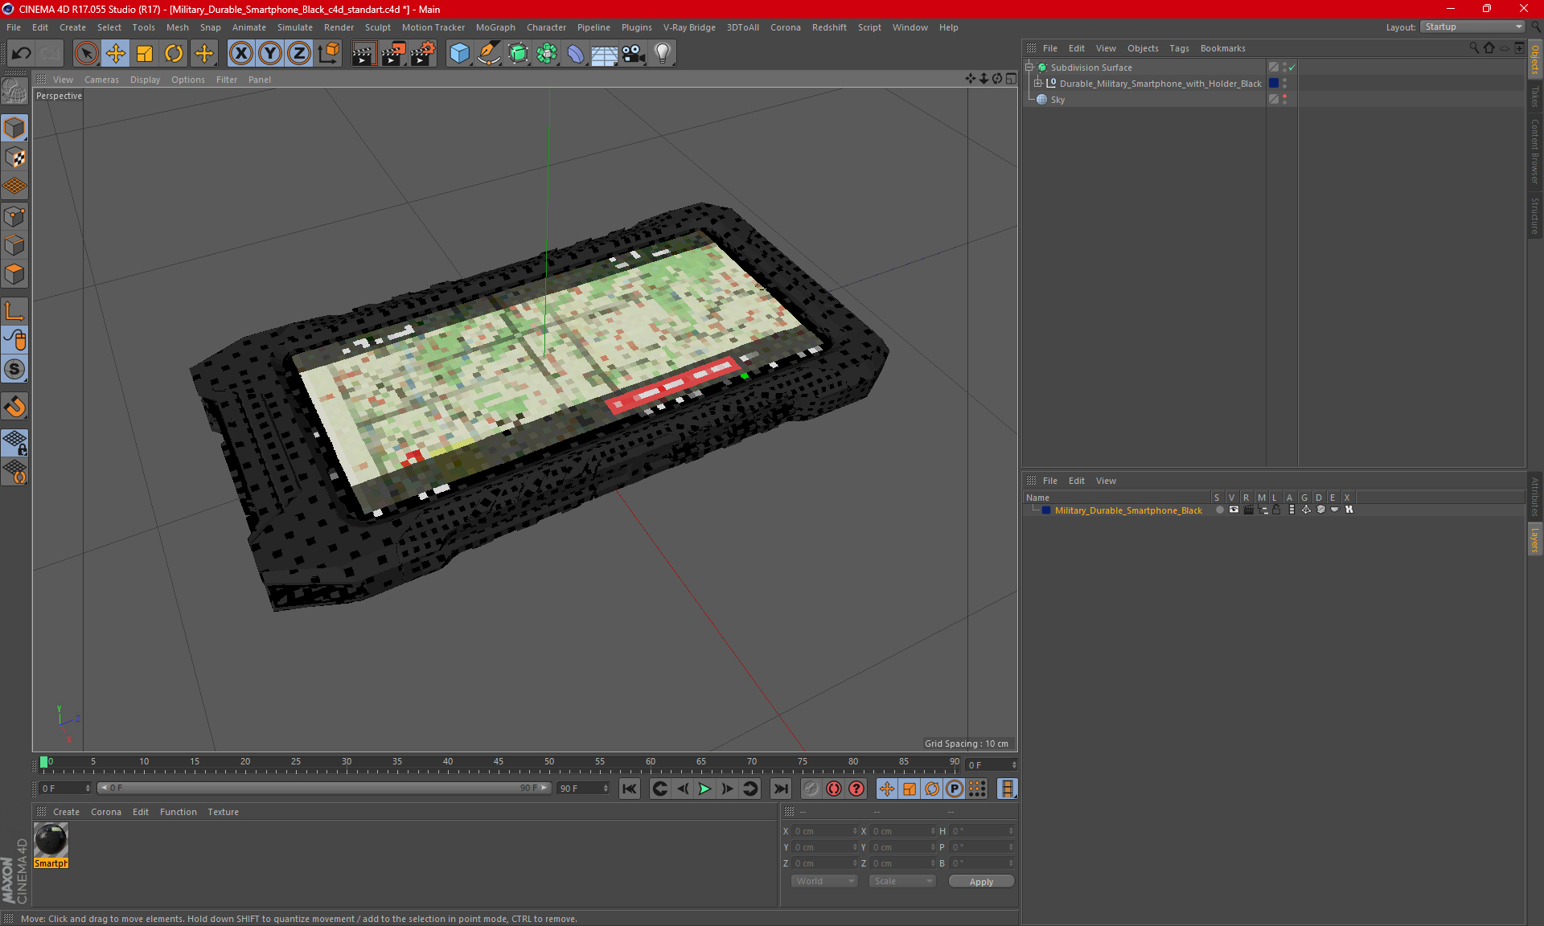The image size is (1544, 926).
Task: Activate the Move tool
Action: pos(116,54)
